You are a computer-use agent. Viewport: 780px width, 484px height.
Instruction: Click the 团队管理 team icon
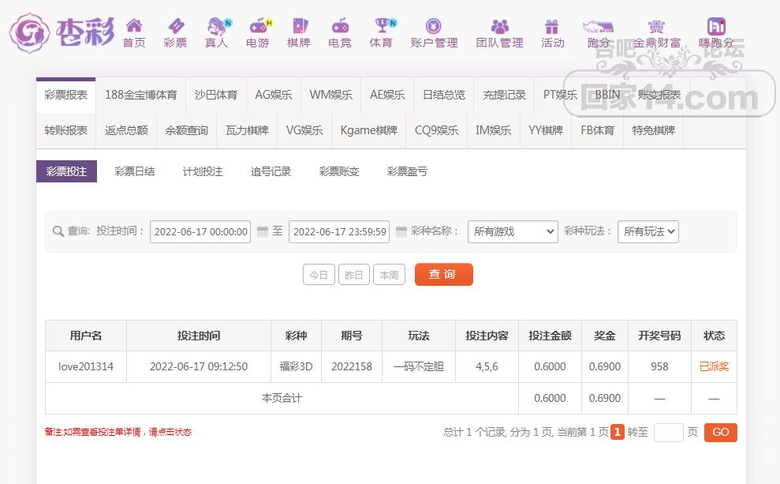(499, 27)
